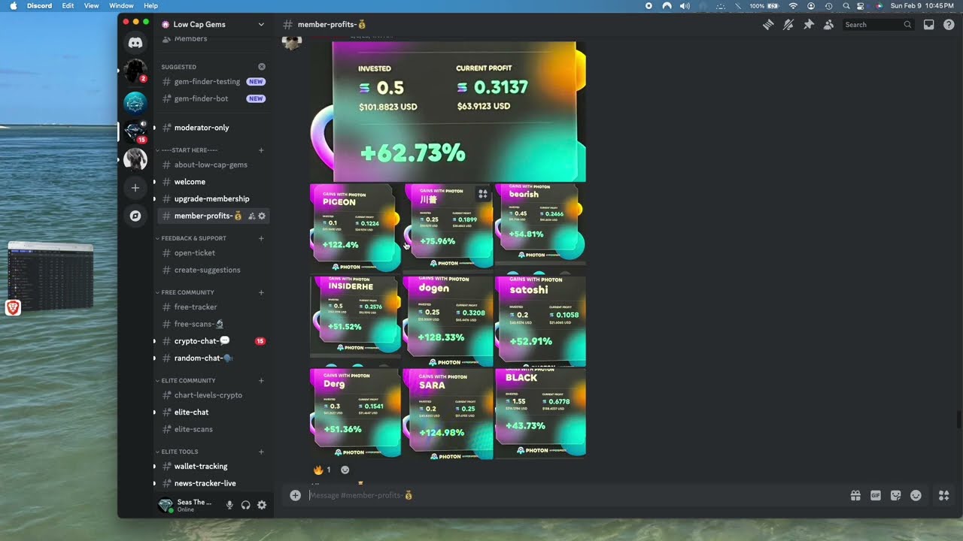This screenshot has width=963, height=541.
Task: Open pinned messages pin icon
Action: pyautogui.click(x=809, y=25)
